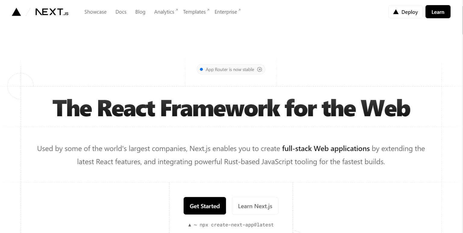The width and height of the screenshot is (463, 233).
Task: Click the blue dot in the App Router announcement
Action: coord(201,69)
